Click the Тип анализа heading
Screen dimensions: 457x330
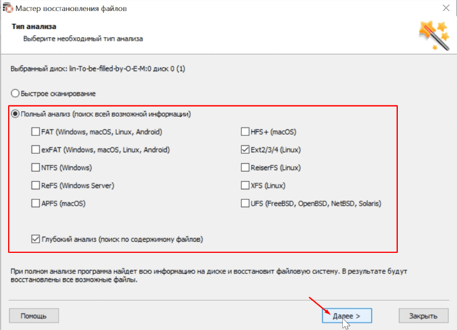click(x=33, y=27)
